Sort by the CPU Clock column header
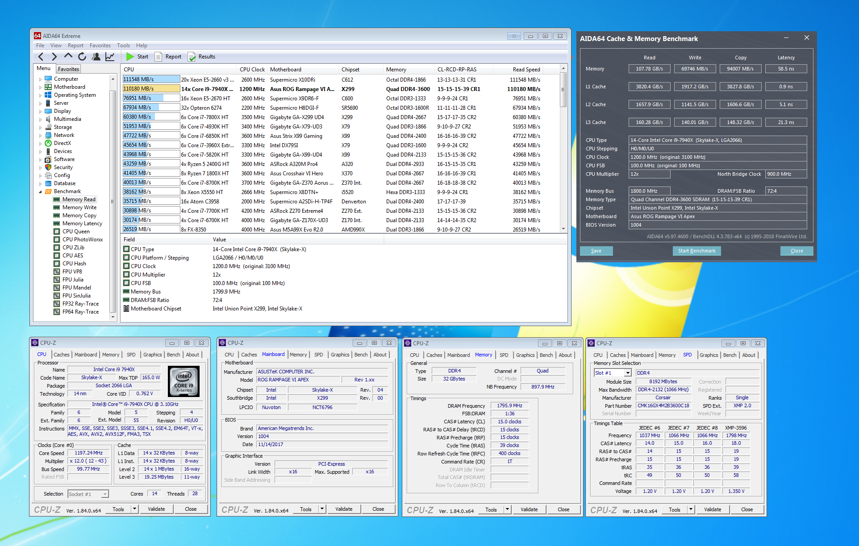 point(252,69)
